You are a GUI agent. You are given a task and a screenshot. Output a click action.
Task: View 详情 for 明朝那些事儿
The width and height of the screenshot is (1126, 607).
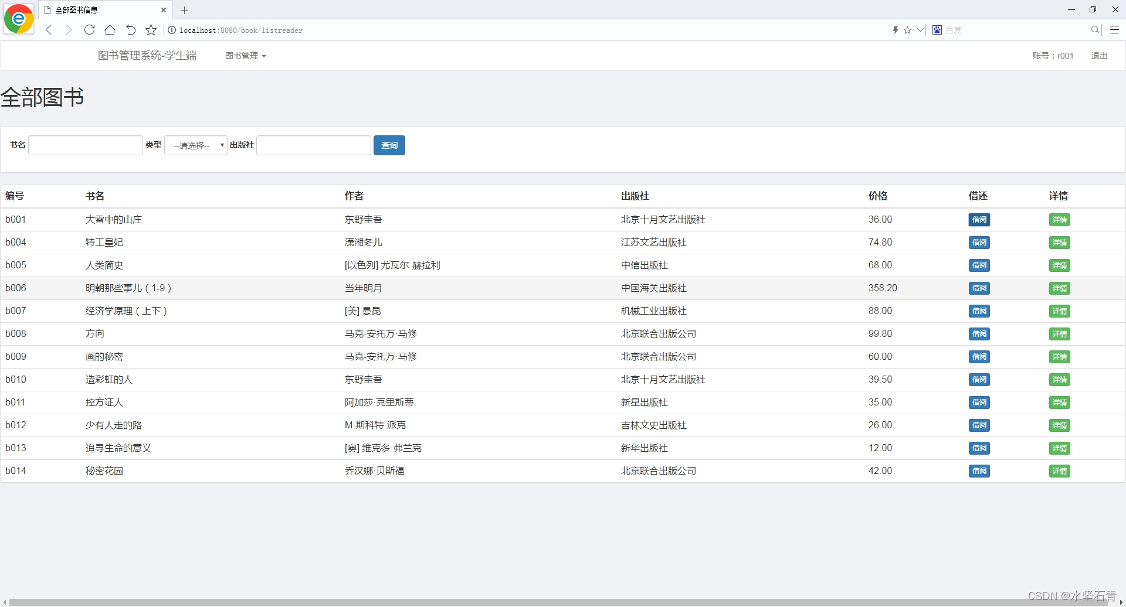[x=1059, y=288]
